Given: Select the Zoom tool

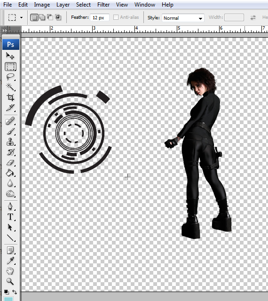Looking at the screenshot, I should (10, 281).
